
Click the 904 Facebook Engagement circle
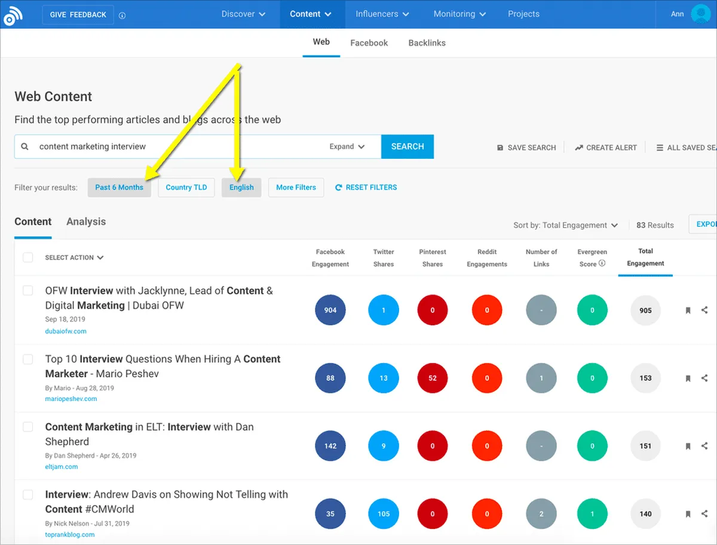330,310
